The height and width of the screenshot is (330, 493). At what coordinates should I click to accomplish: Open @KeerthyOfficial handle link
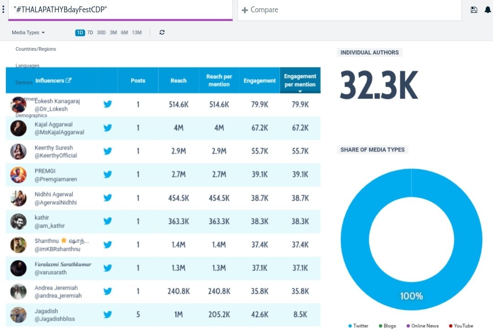[56, 156]
